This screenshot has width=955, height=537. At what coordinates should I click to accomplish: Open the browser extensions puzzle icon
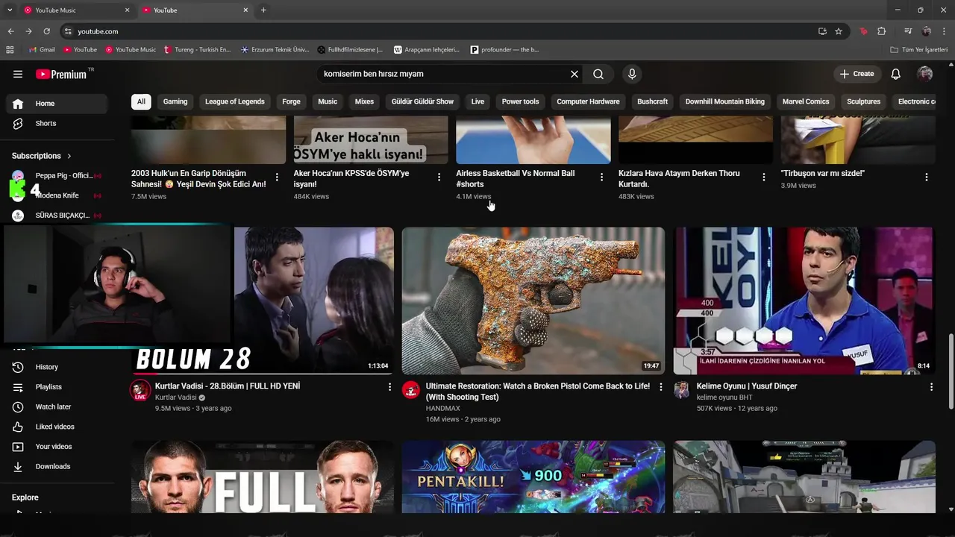[882, 31]
